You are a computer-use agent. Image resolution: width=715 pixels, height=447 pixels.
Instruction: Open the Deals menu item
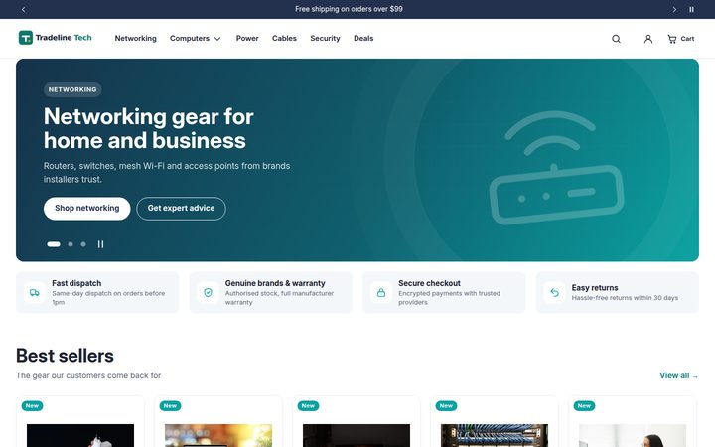(x=363, y=39)
